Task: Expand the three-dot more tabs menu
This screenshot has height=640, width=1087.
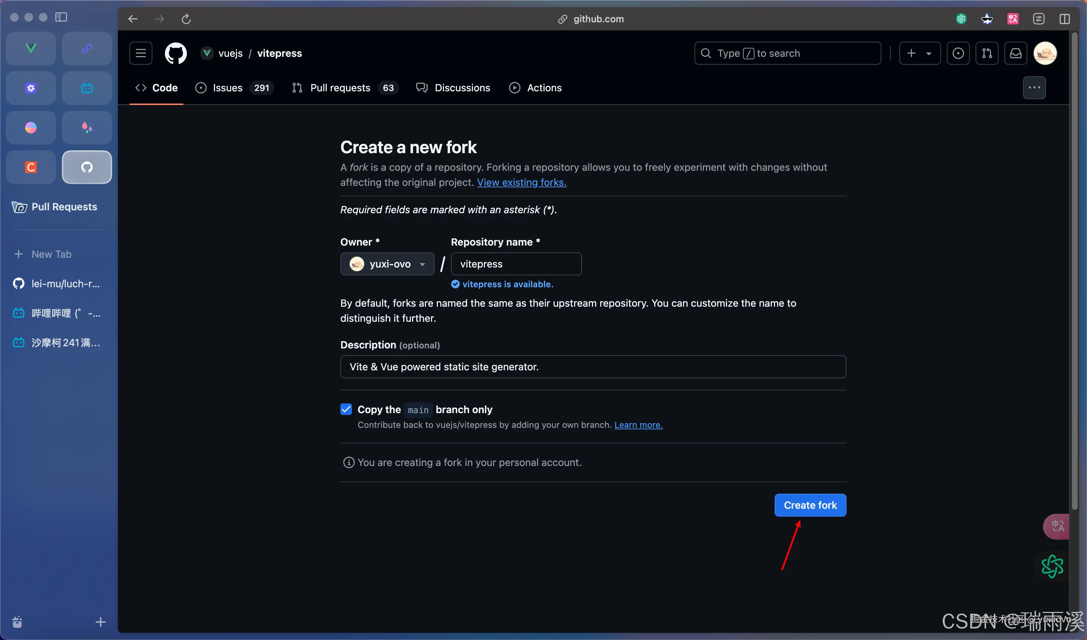Action: point(1034,88)
